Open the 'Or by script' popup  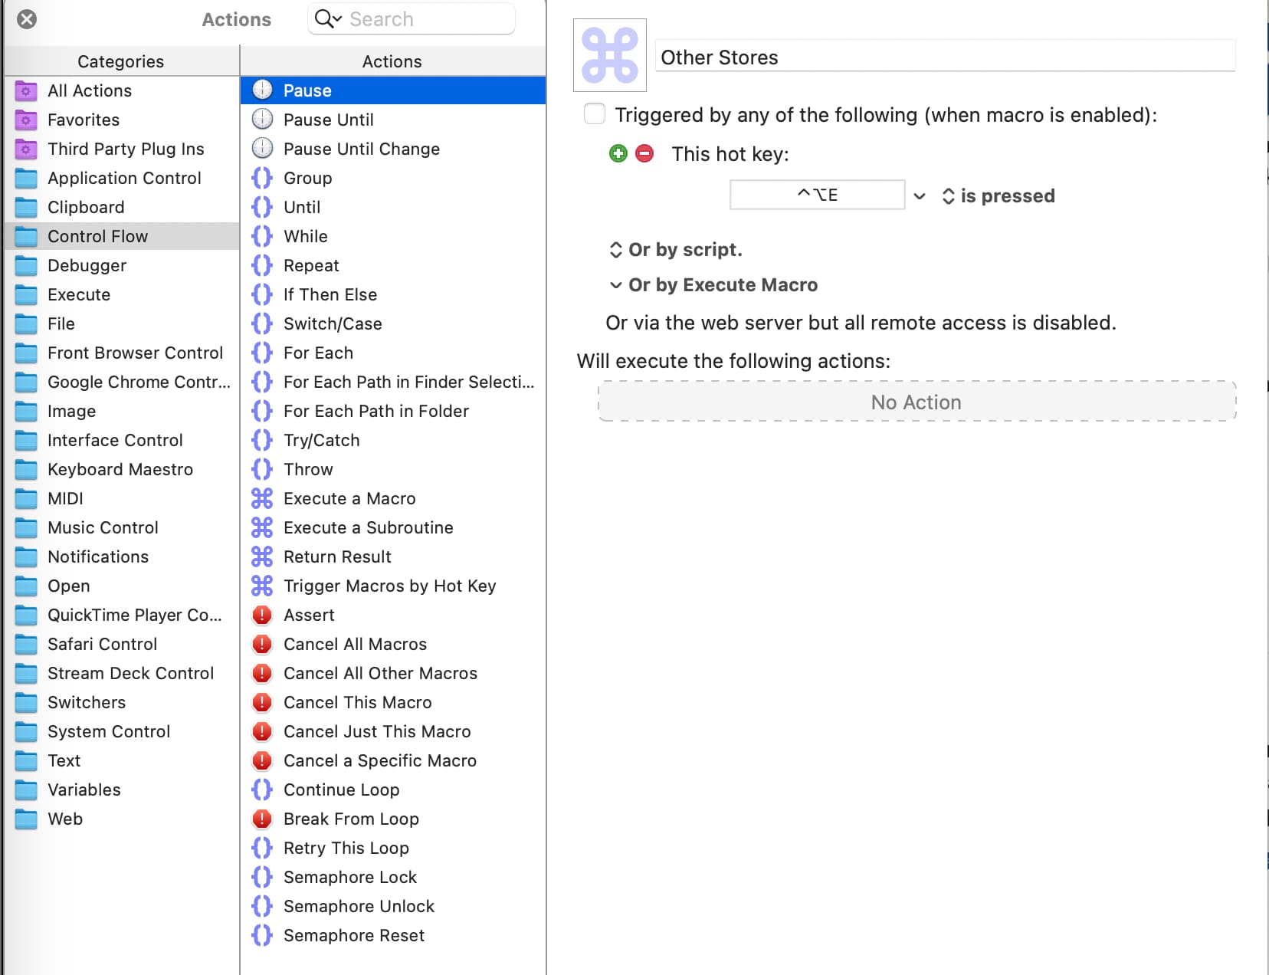click(676, 250)
